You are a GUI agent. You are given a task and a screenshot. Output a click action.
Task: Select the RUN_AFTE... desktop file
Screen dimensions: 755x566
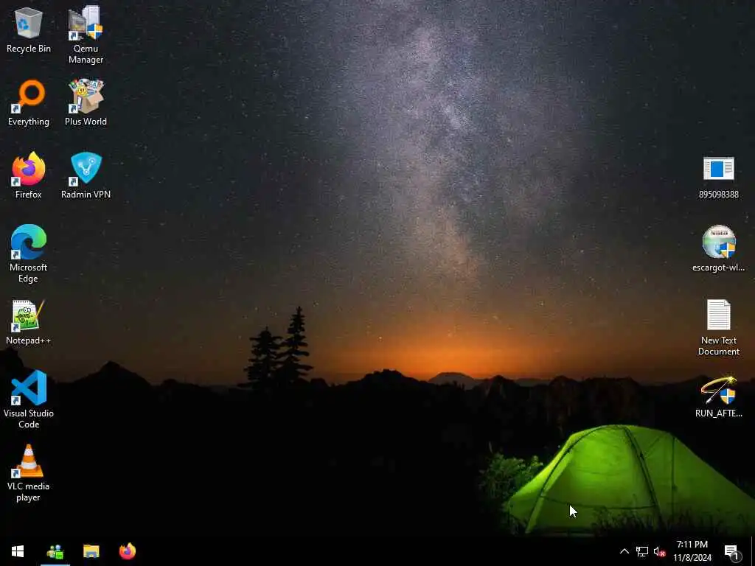718,397
